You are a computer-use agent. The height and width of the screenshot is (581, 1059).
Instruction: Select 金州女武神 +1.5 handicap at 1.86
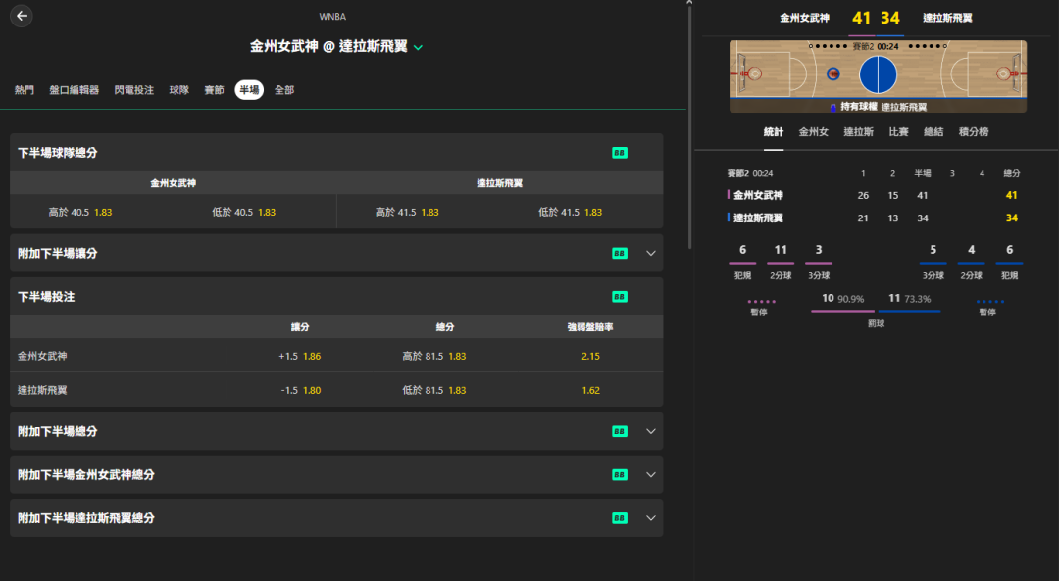[300, 357]
